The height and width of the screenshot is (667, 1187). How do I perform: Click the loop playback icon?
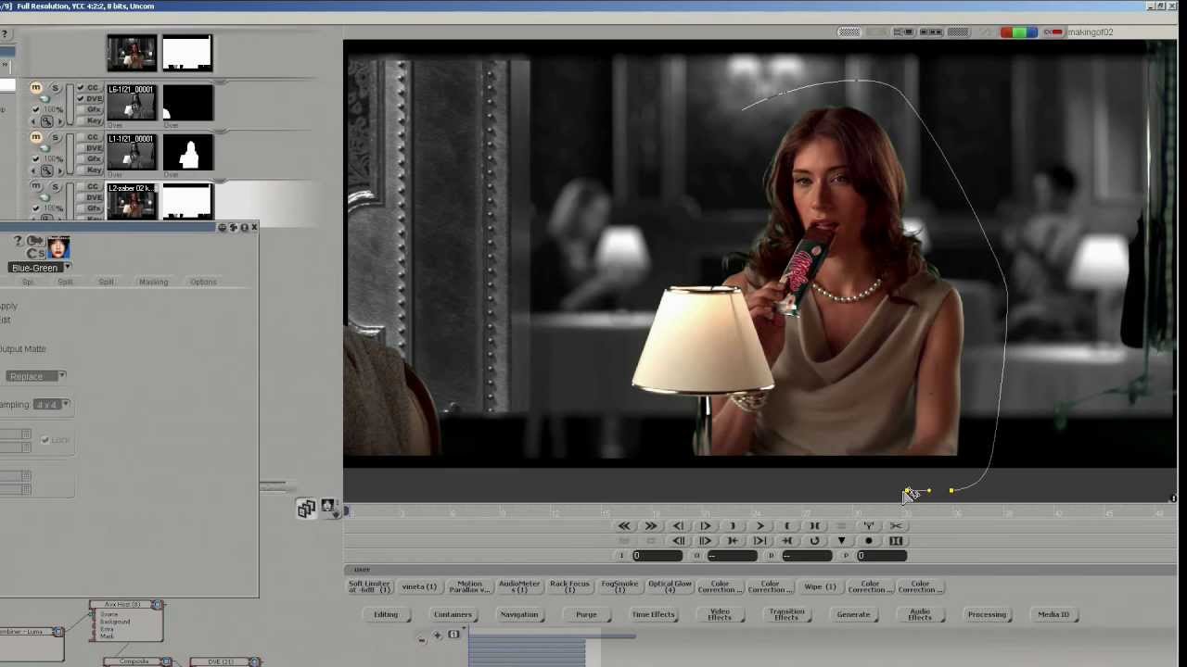click(x=814, y=541)
